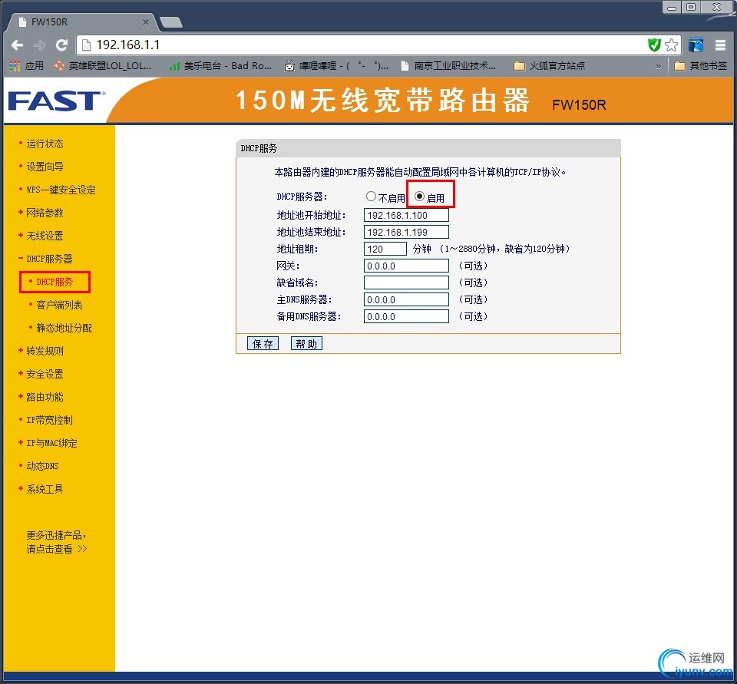The height and width of the screenshot is (684, 737).
Task: Minimize the browser window
Action: [x=673, y=7]
